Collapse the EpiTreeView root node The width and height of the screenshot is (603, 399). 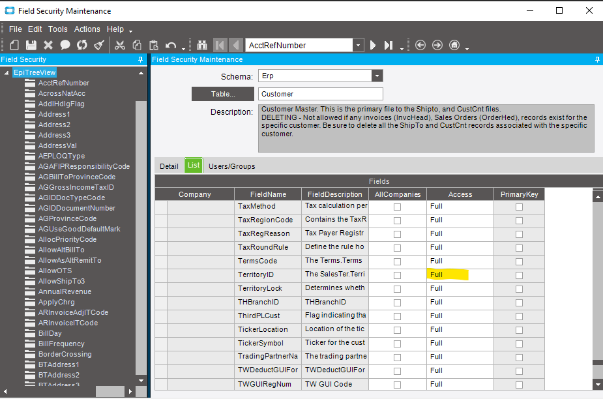6,73
